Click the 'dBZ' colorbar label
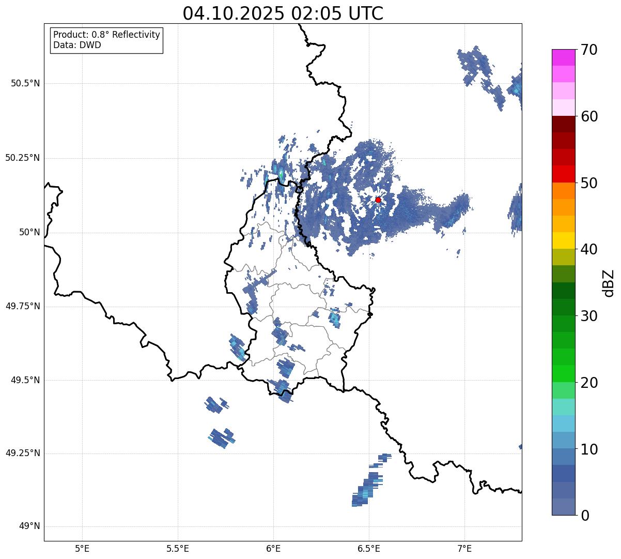The image size is (621, 559). point(609,283)
